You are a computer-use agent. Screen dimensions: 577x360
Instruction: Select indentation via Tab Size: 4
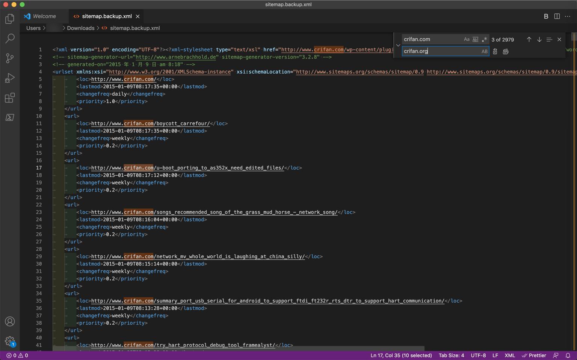(451, 355)
